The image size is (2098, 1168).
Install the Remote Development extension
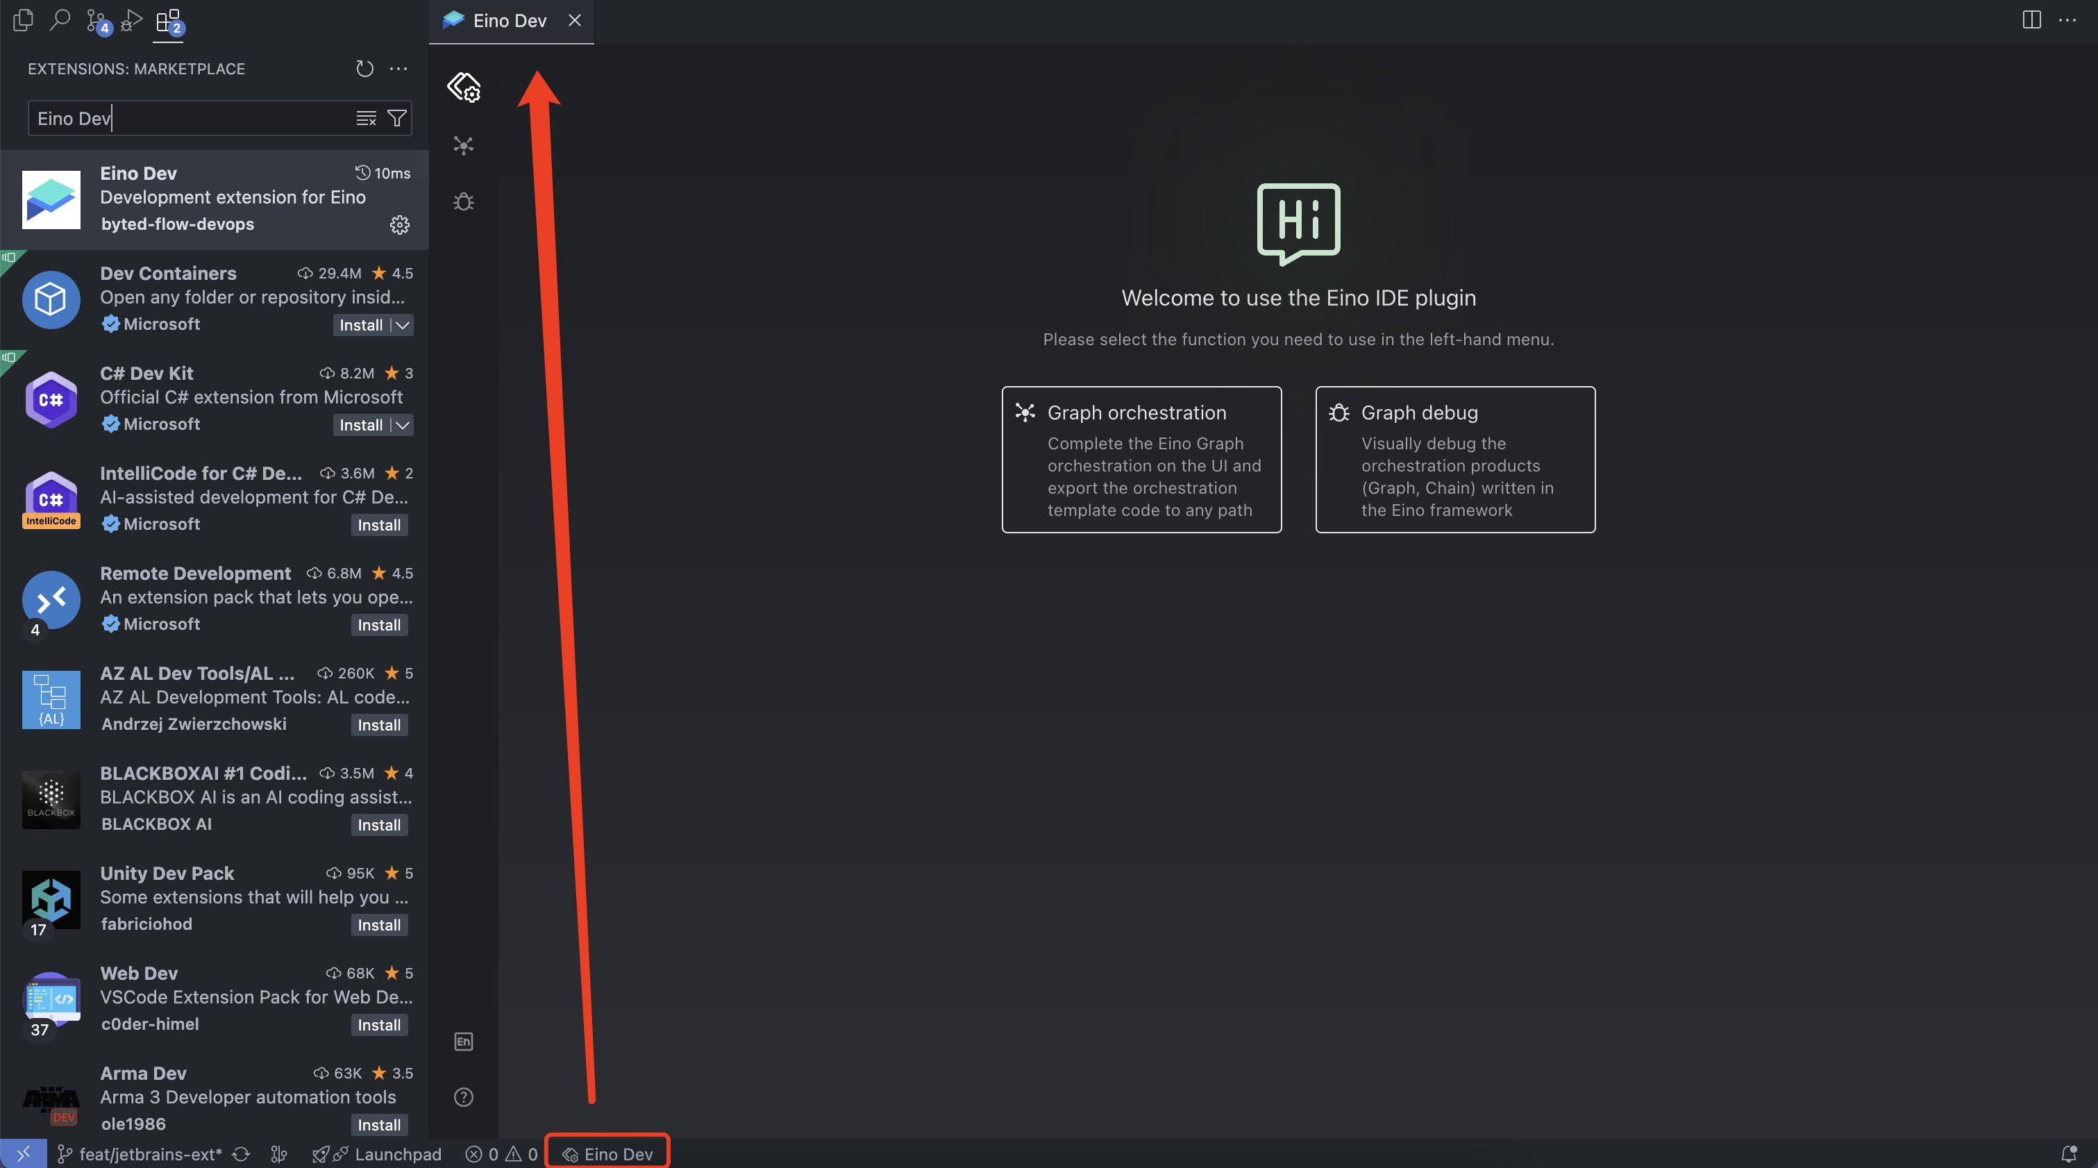point(379,625)
